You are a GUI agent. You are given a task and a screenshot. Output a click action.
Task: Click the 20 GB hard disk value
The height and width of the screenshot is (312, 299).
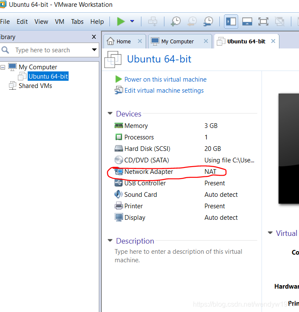213,149
